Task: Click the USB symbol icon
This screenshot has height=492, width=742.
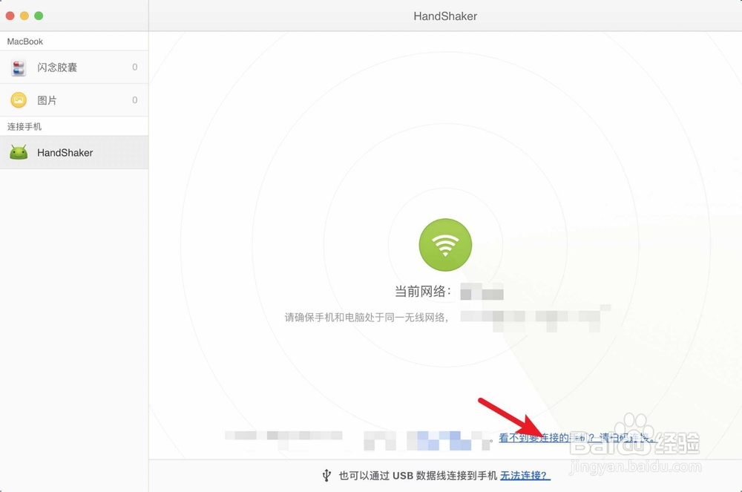Action: (326, 475)
